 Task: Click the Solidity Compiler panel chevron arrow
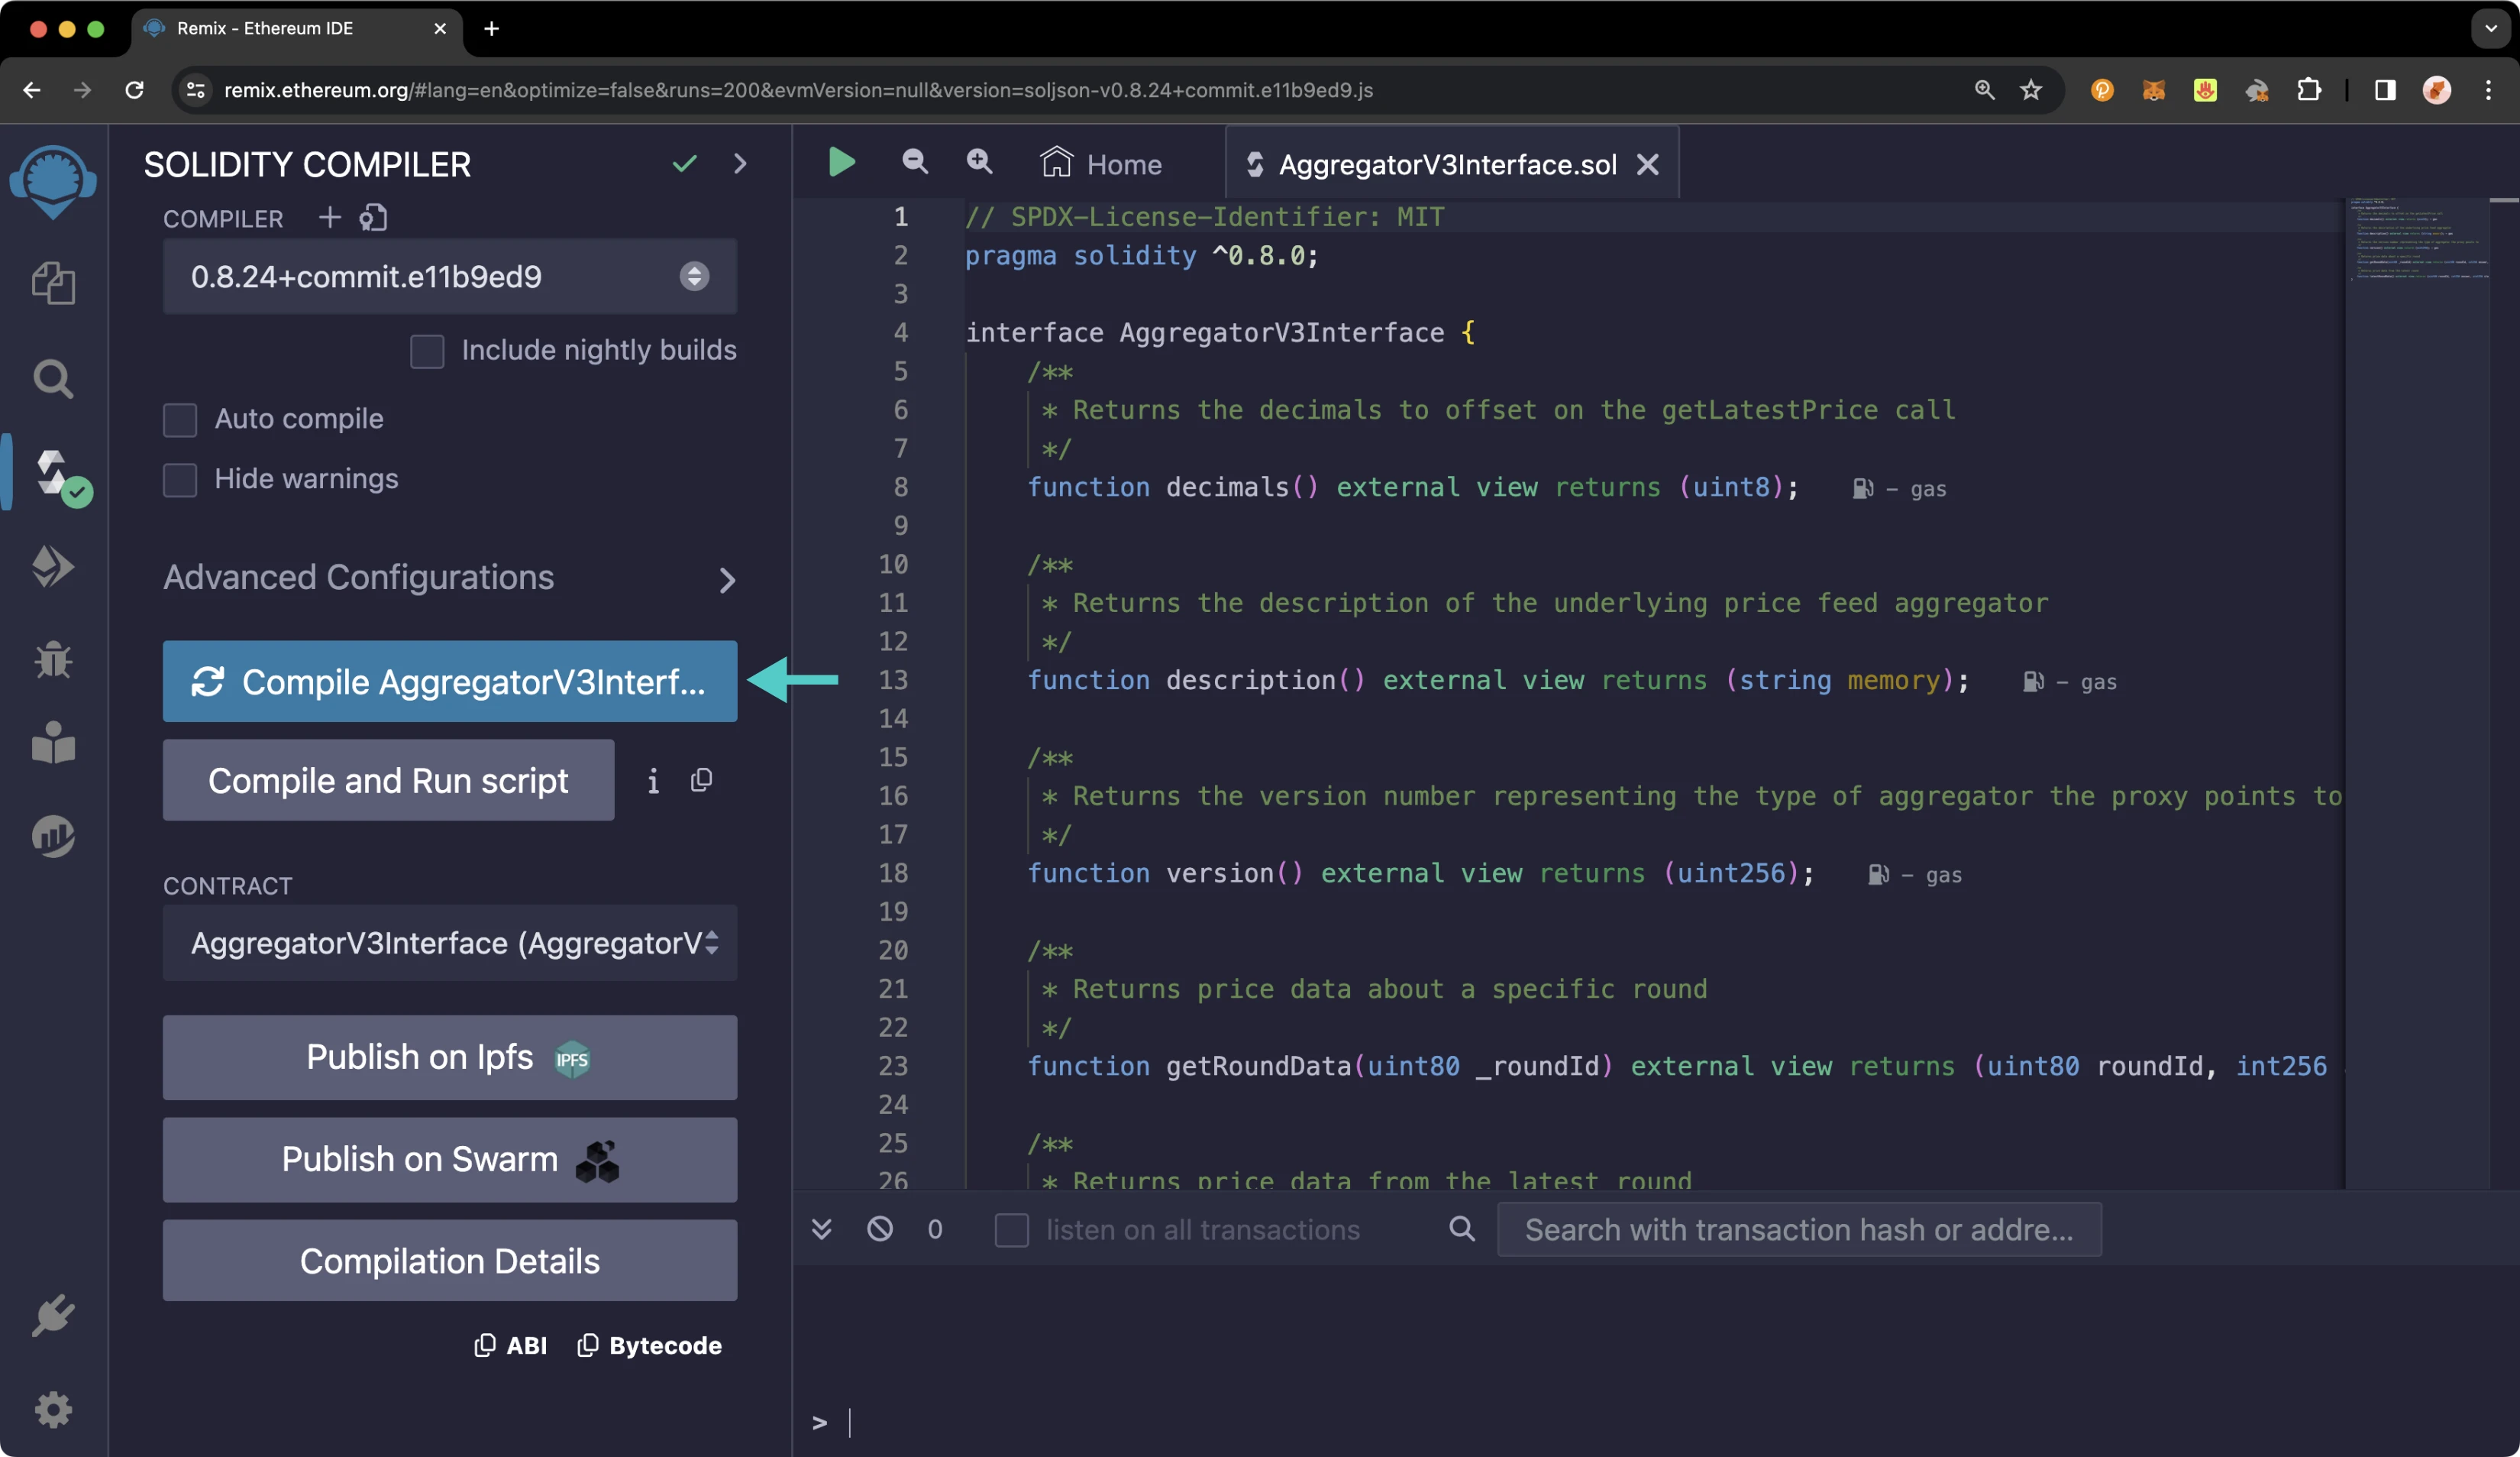pyautogui.click(x=740, y=163)
